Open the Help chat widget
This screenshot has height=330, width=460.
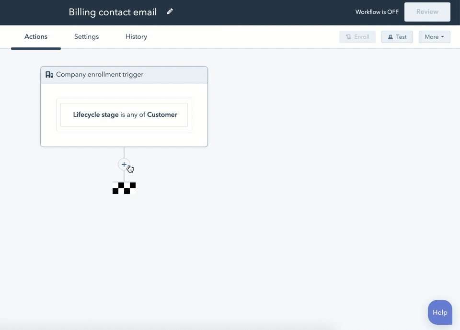click(x=440, y=312)
